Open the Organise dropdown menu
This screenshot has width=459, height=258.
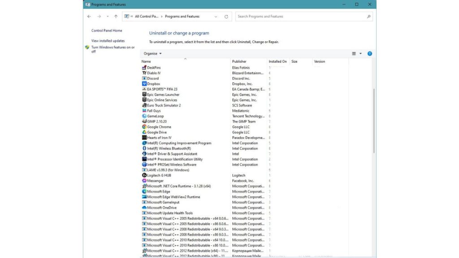point(152,54)
